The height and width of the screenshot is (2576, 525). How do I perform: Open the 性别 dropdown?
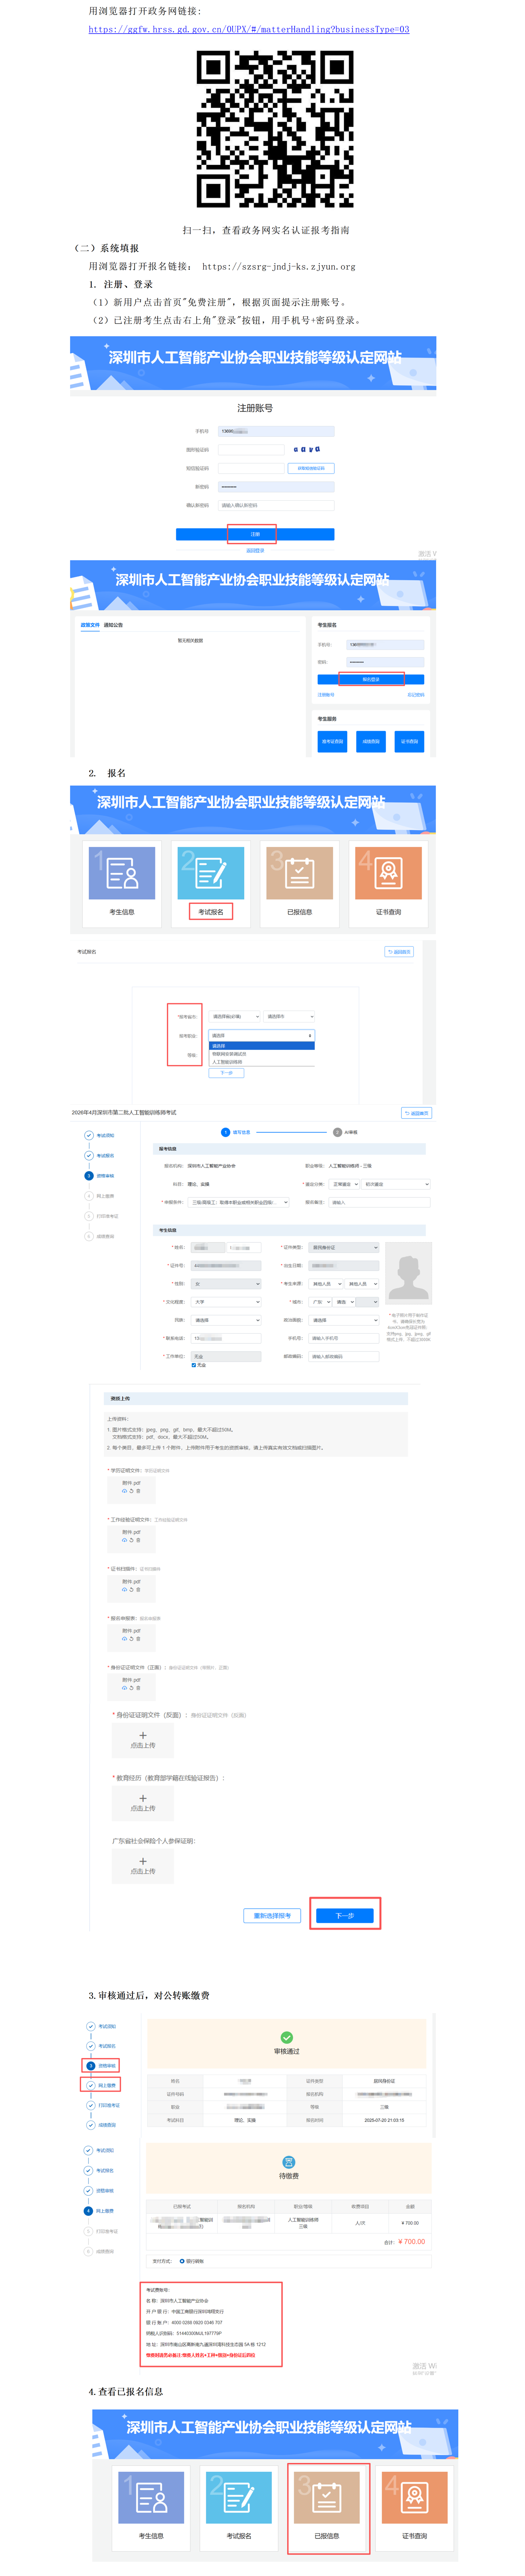point(227,1284)
